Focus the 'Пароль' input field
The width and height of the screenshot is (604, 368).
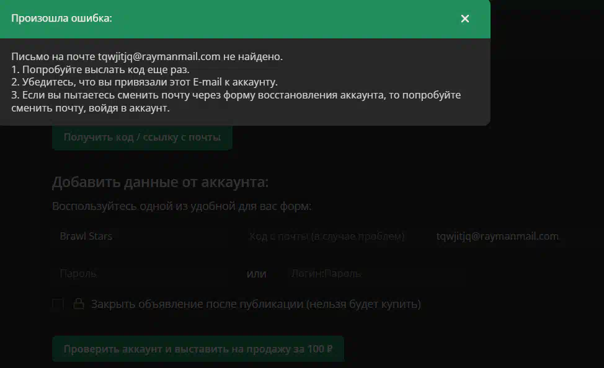[x=143, y=273]
